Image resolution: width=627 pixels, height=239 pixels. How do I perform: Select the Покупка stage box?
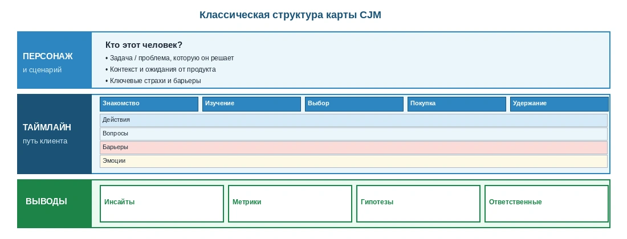pos(457,104)
